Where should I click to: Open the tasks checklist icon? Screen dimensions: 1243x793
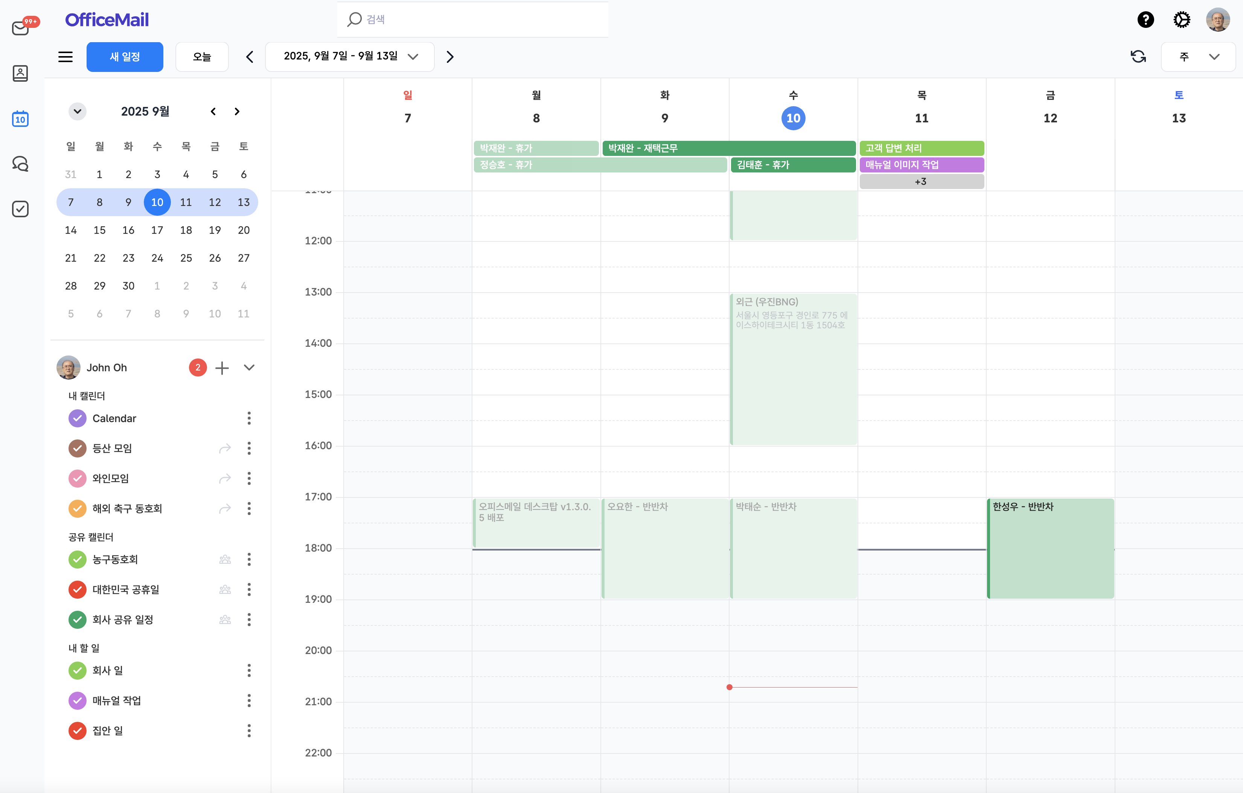point(20,209)
